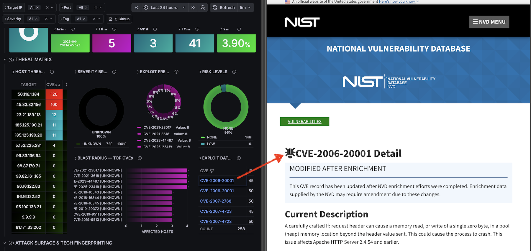531x251 pixels.
Task: Open the Tag filter dropdown
Action: [x=99, y=19]
